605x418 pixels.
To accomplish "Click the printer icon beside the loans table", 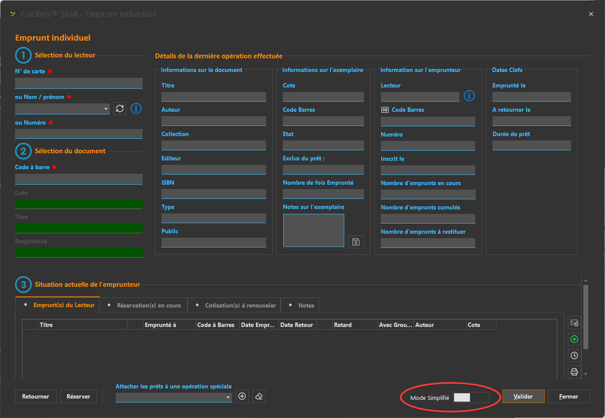I will (574, 372).
